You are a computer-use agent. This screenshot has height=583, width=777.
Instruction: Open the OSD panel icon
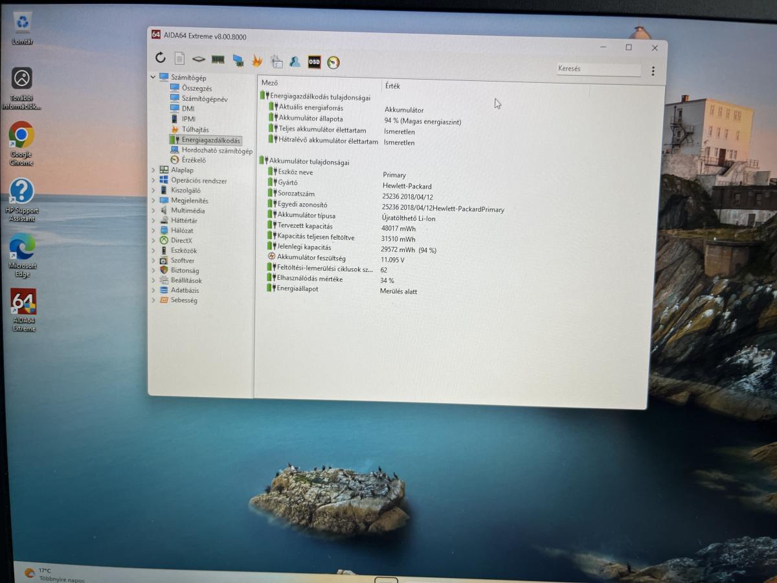click(314, 62)
